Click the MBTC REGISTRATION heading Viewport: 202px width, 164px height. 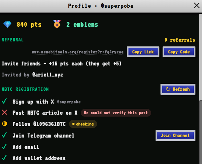click(25, 89)
